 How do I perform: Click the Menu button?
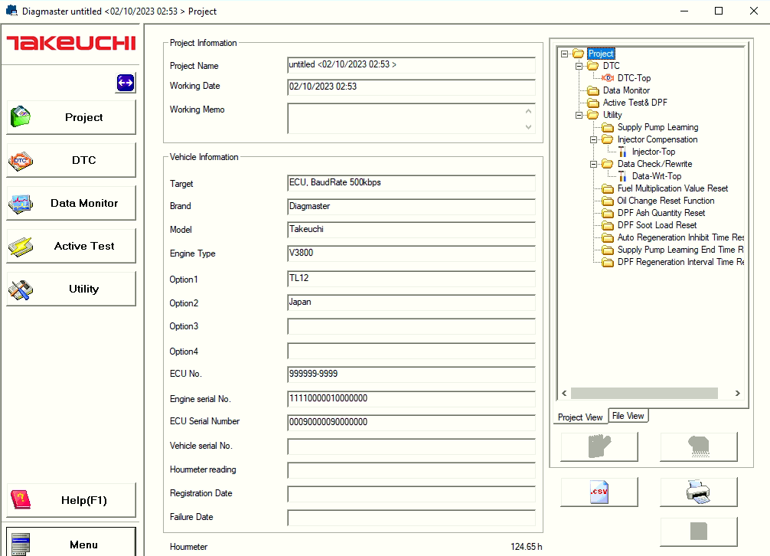[x=71, y=543]
